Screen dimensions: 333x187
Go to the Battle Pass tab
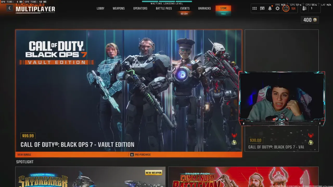click(164, 8)
